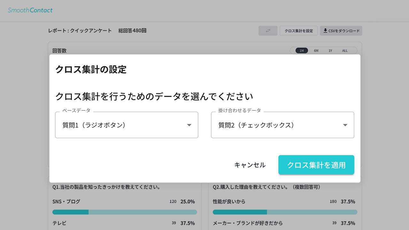Apply with クロス集計を適用 button
This screenshot has width=409, height=230.
316,165
